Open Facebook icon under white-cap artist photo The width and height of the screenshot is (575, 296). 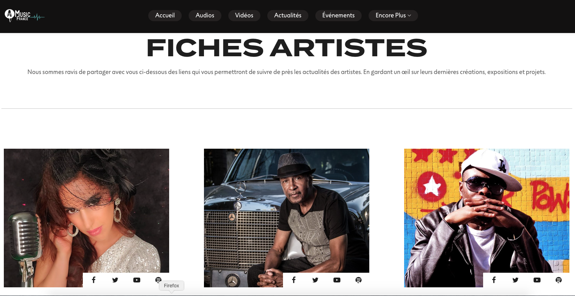(494, 280)
